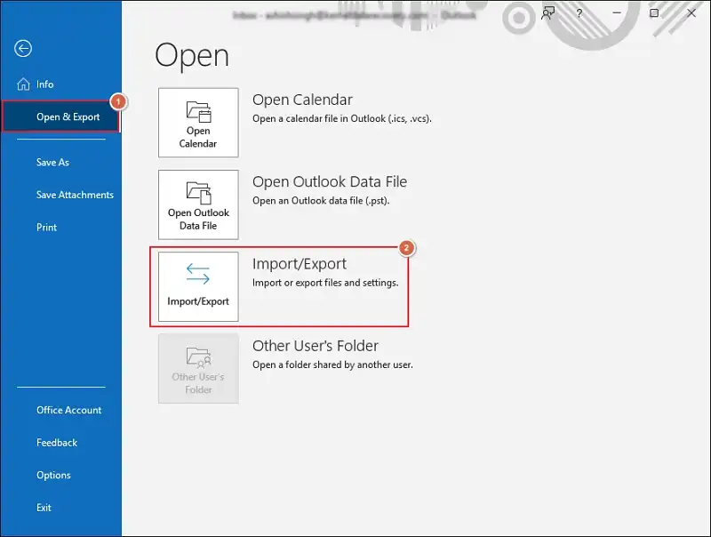Click the Open page title

pyautogui.click(x=192, y=56)
